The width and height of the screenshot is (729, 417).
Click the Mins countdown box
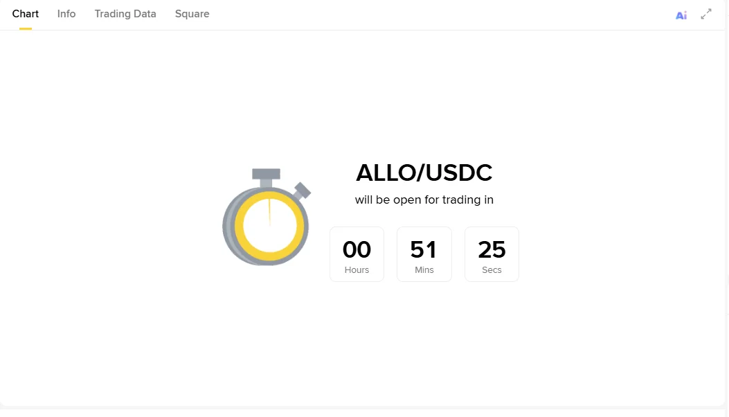[x=424, y=254]
